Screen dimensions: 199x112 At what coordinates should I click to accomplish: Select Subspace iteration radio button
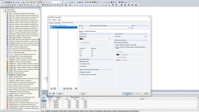[80, 72]
